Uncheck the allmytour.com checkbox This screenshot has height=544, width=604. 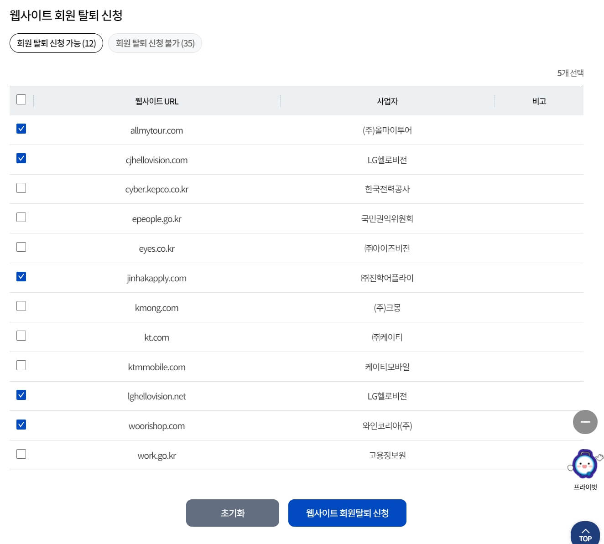pyautogui.click(x=21, y=128)
